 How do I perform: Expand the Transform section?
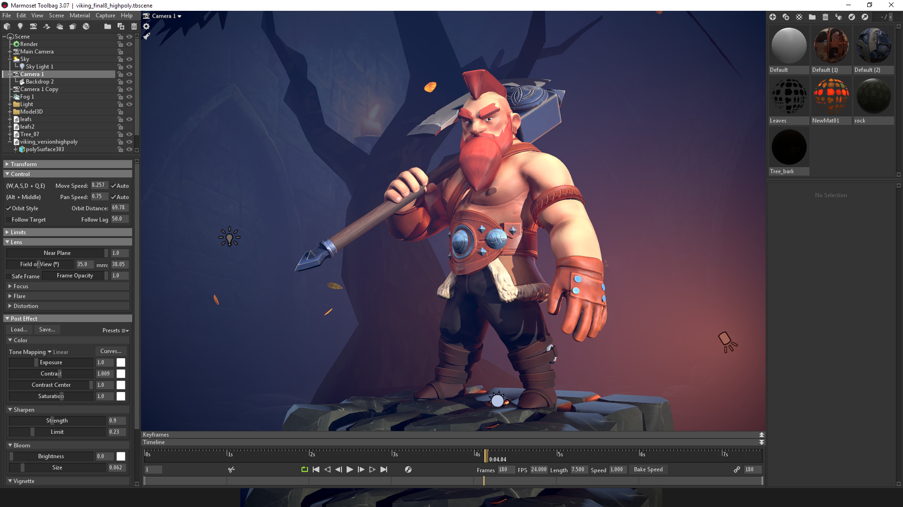[68, 164]
